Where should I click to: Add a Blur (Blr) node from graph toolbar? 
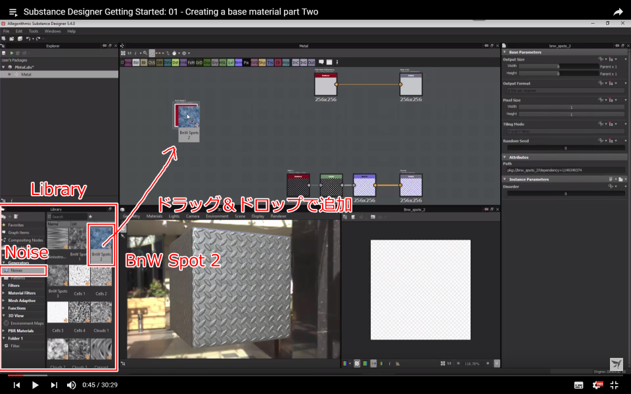point(144,63)
